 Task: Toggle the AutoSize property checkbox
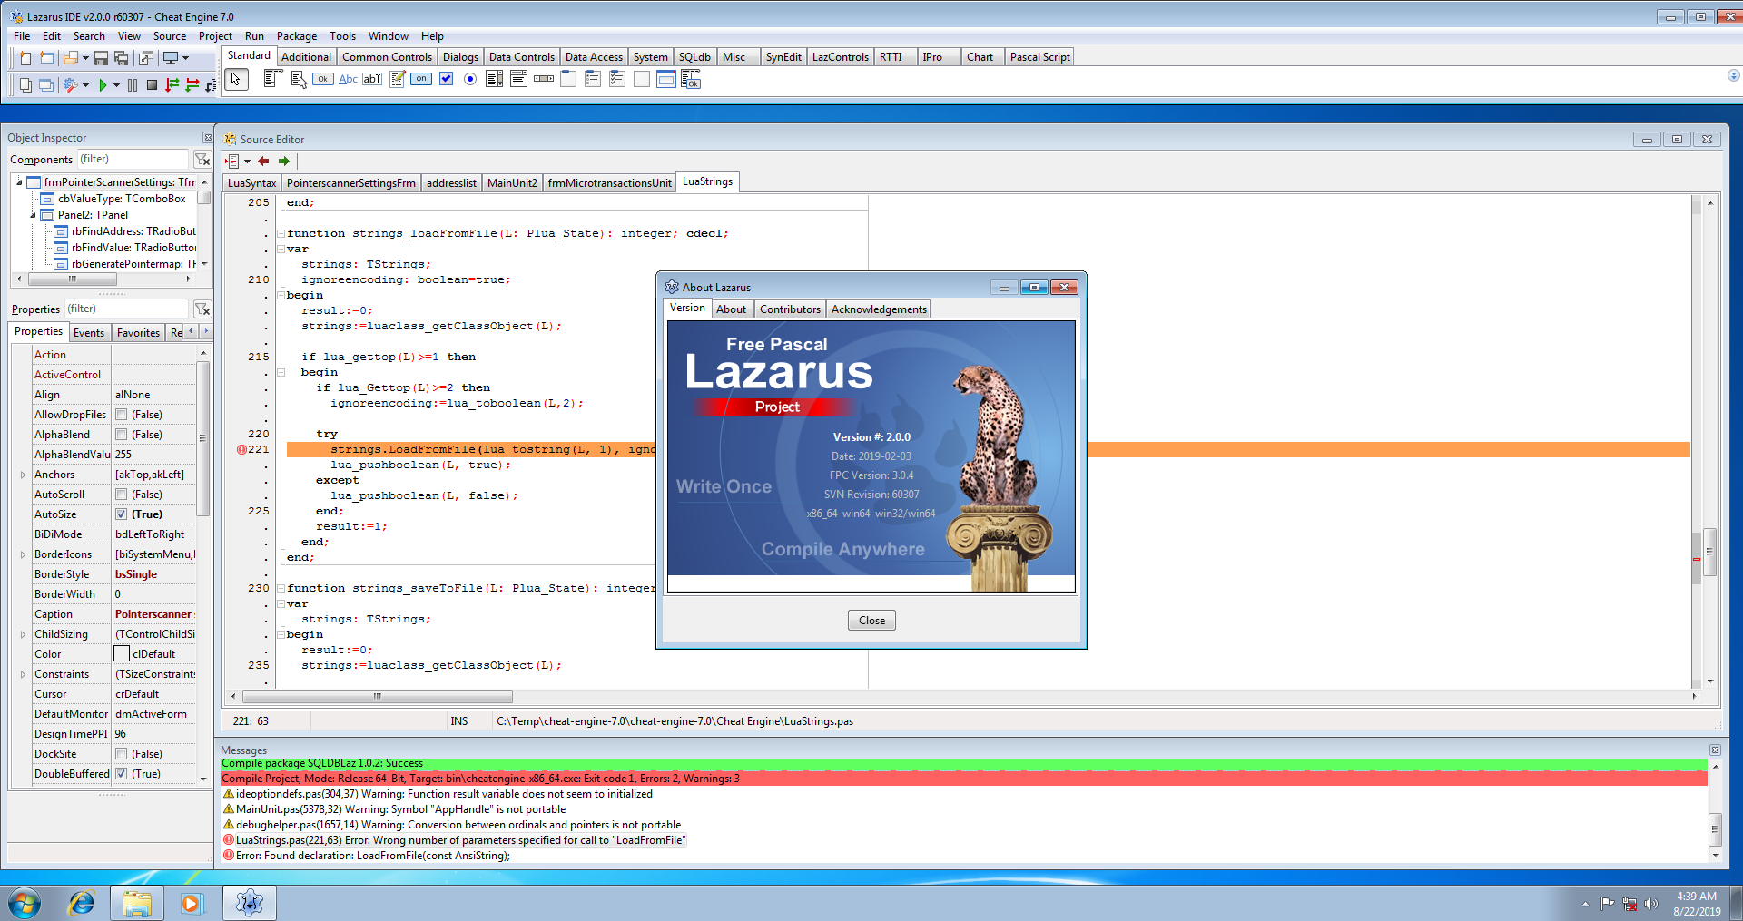click(121, 514)
